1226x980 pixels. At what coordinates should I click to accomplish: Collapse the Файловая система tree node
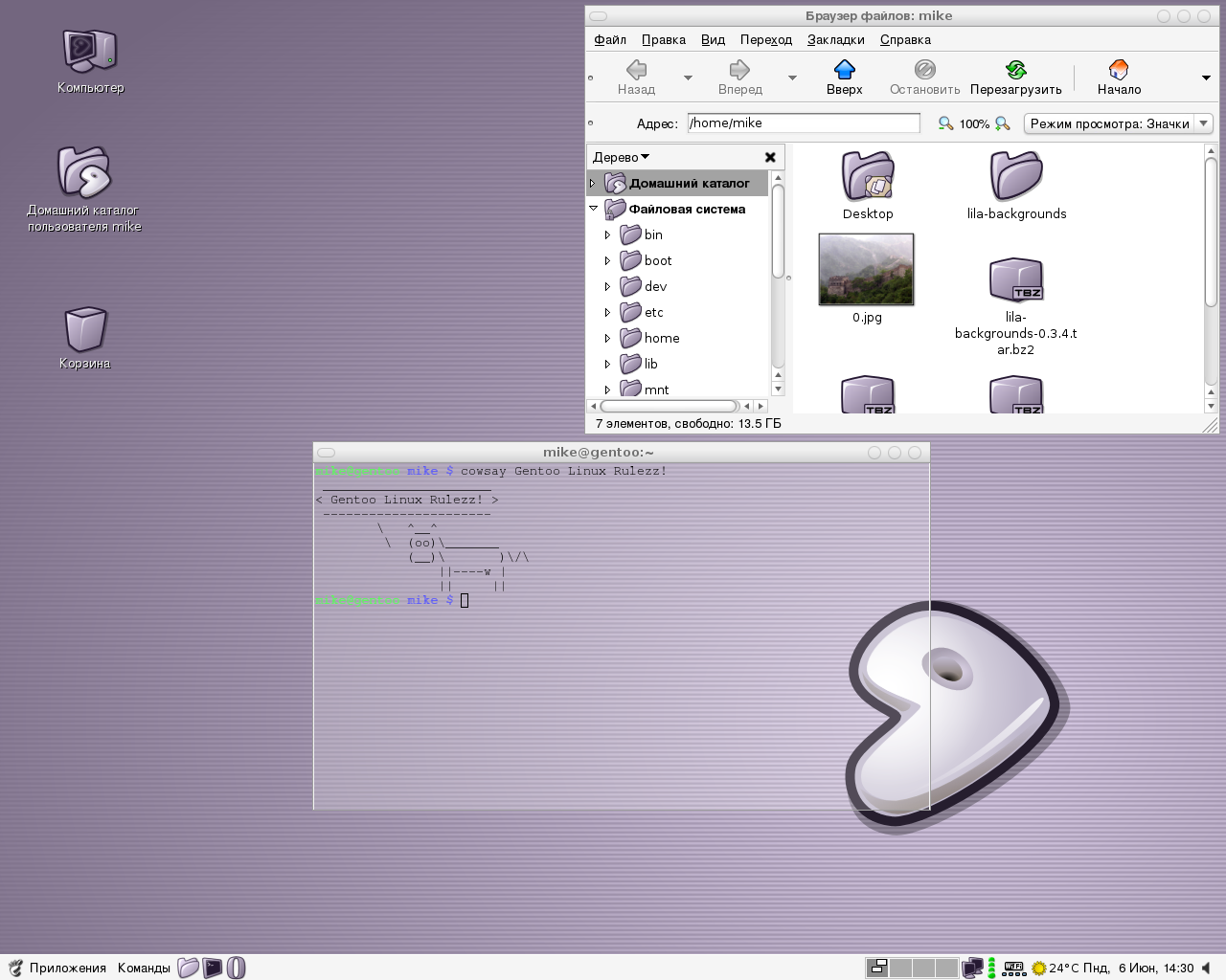(593, 209)
